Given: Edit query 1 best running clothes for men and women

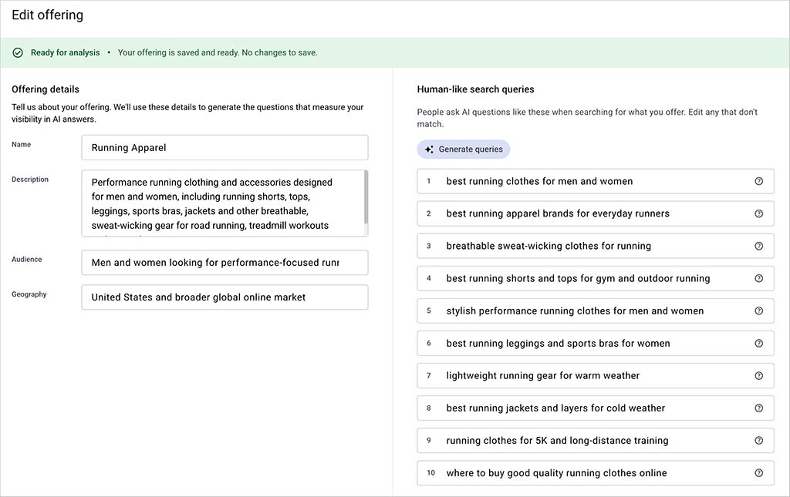Looking at the screenshot, I should [x=595, y=181].
